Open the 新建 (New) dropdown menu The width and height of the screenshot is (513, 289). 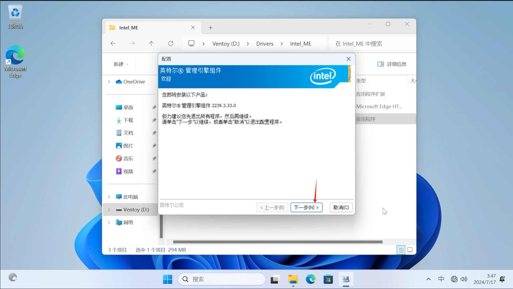click(x=121, y=64)
